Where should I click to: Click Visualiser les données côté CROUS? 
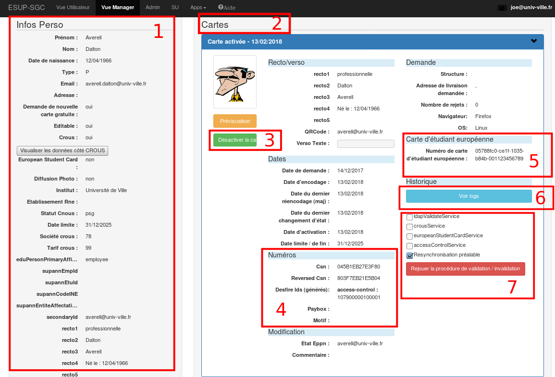(x=62, y=150)
